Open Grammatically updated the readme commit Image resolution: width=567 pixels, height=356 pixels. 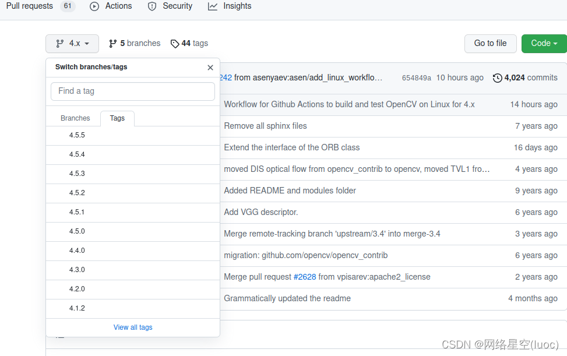click(x=287, y=298)
